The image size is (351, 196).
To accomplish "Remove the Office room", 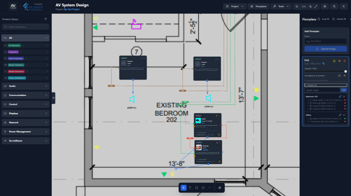I will coord(344,115).
